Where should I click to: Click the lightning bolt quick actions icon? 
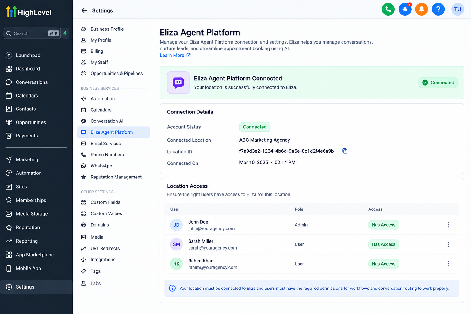[65, 33]
